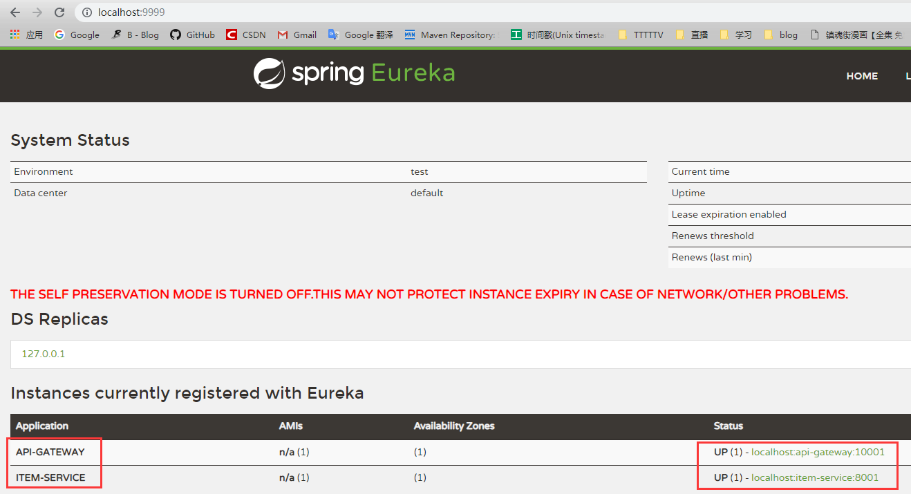Screen dimensions: 911x494
Task: Click the browser forward arrow
Action: 37,12
